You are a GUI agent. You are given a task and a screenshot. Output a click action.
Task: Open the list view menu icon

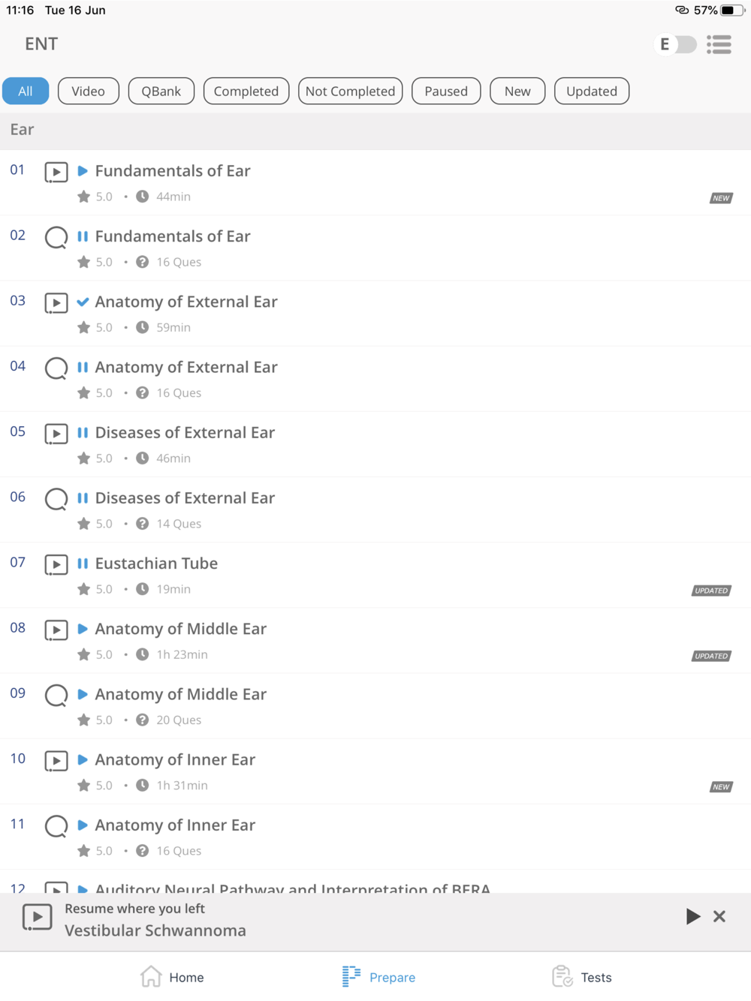[719, 44]
